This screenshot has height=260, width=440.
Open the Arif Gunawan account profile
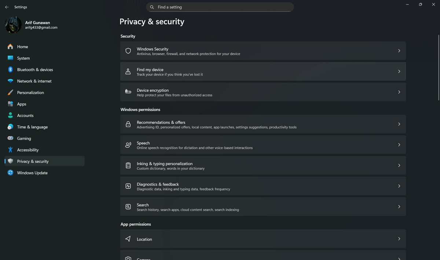(37, 23)
